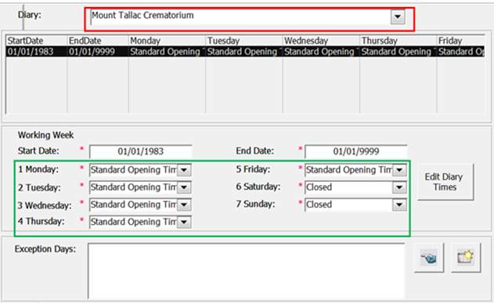Select the 01/01/1983 cell in grid row
The image size is (494, 303).
point(36,52)
